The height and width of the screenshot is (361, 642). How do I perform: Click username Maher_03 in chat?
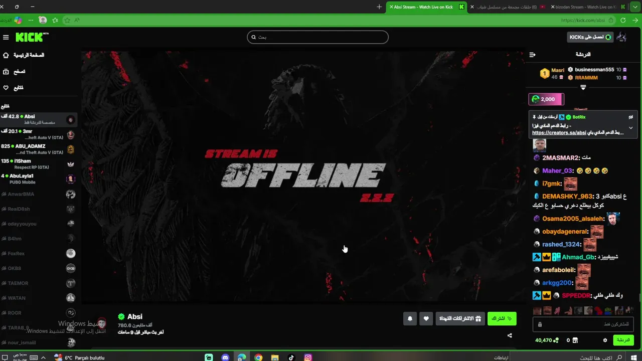[557, 171]
